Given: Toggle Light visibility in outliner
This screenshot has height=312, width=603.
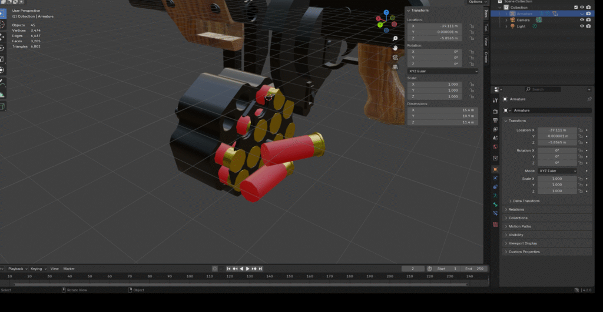Looking at the screenshot, I should [x=582, y=26].
